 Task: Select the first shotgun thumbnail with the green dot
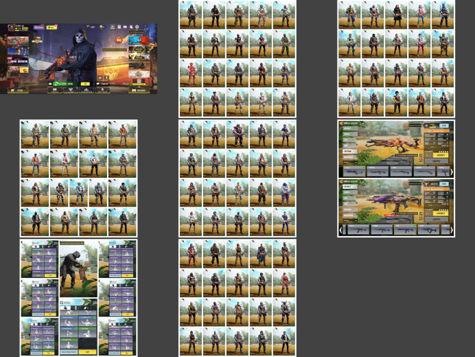point(354,172)
